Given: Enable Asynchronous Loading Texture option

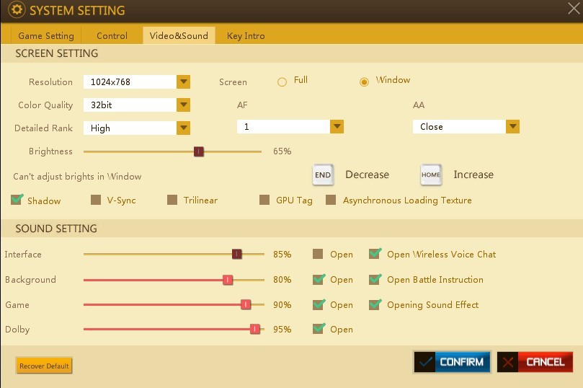Looking at the screenshot, I should [331, 200].
